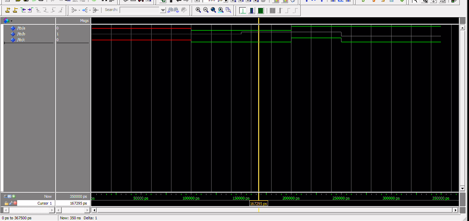The height and width of the screenshot is (221, 469).
Task: Click the status bar range 0 ps to 367500 ps
Action: tap(16, 218)
